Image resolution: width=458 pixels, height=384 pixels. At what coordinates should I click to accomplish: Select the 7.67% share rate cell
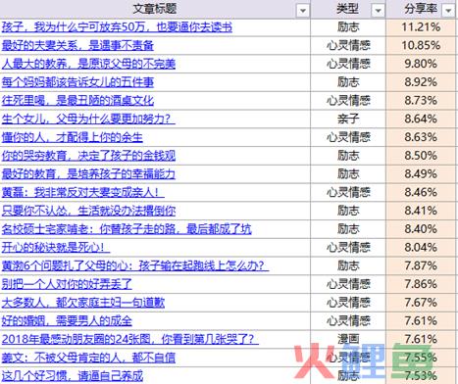(x=421, y=303)
